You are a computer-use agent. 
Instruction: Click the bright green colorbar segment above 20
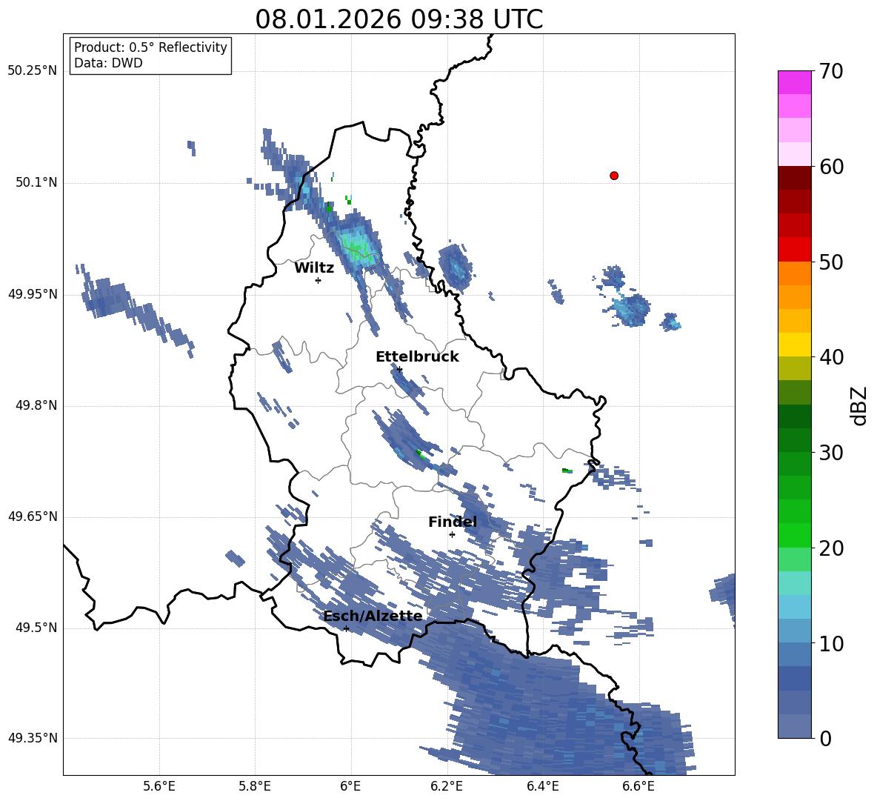(794, 535)
